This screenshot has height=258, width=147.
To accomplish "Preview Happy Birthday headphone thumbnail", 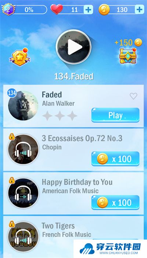I will coord(23,193).
